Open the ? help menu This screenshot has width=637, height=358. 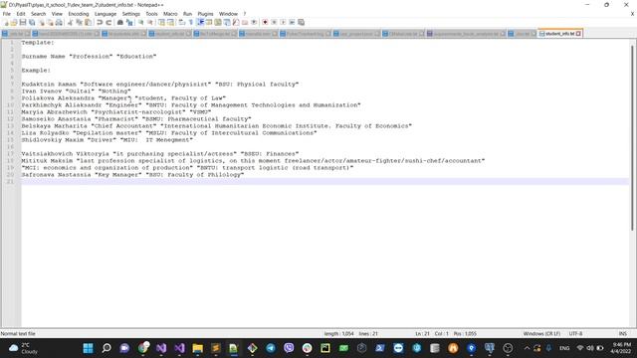245,14
